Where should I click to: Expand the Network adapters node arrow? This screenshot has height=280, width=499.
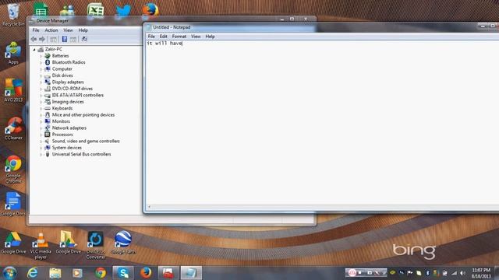[x=41, y=128]
